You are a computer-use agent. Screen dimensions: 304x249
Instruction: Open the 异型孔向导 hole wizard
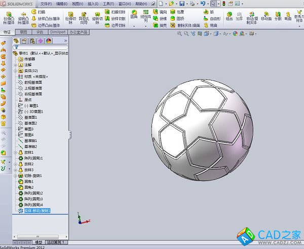[x=84, y=15]
